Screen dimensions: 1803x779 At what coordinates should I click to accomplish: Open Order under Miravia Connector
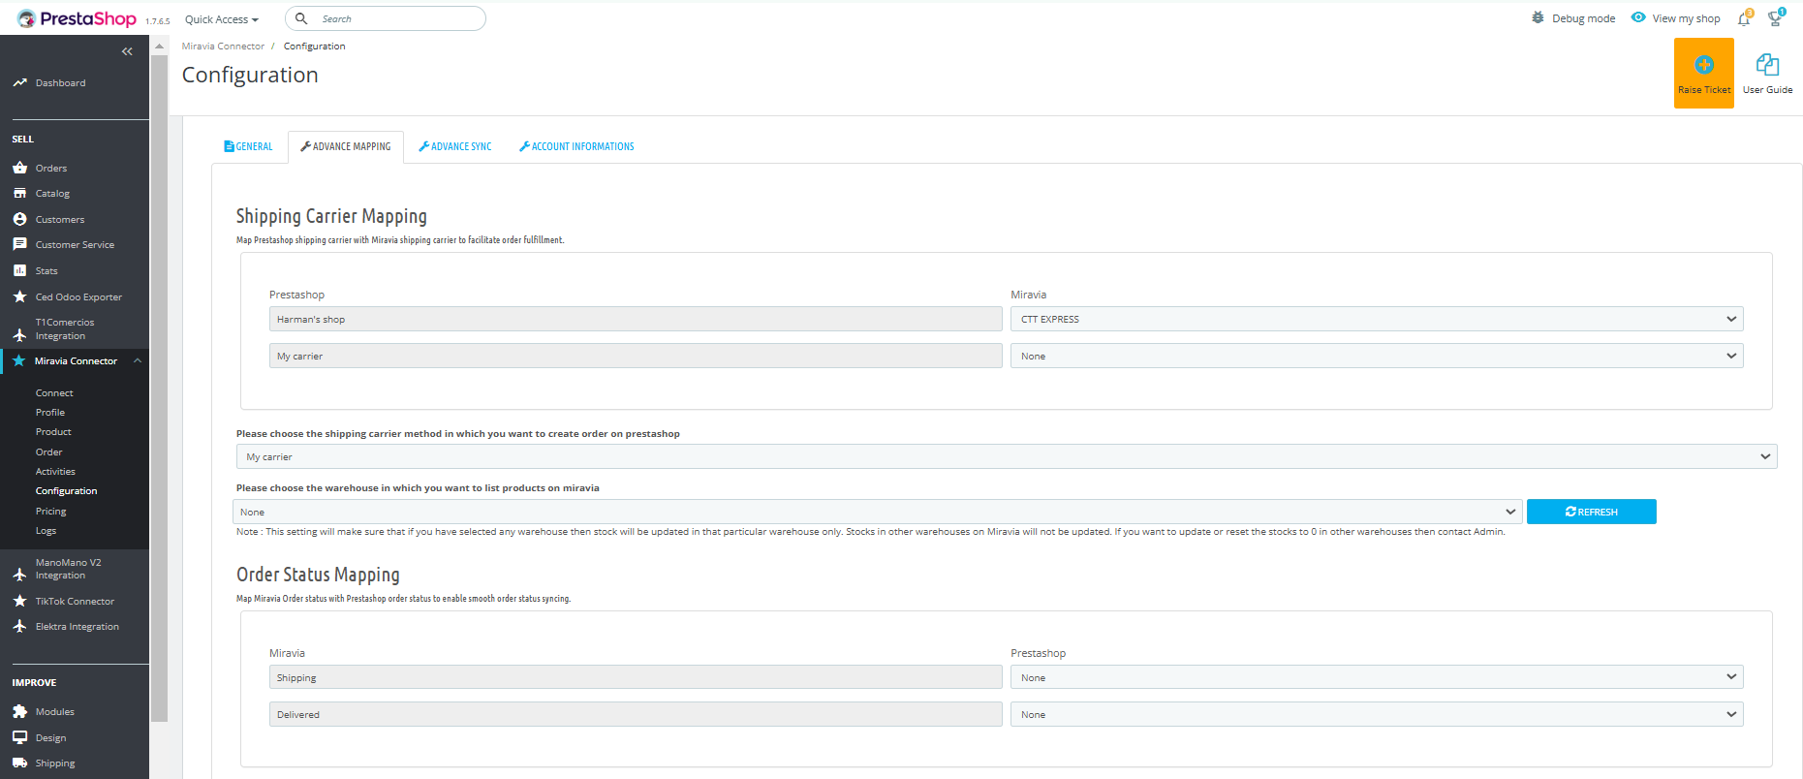pos(49,452)
